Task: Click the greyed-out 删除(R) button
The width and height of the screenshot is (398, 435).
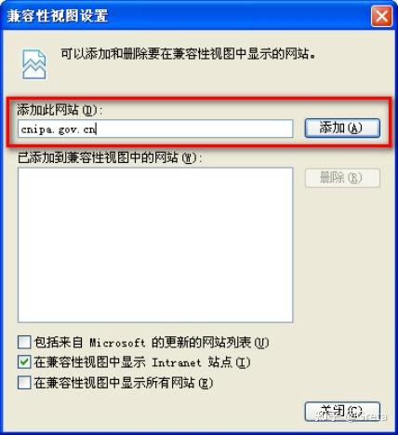Action: click(342, 178)
